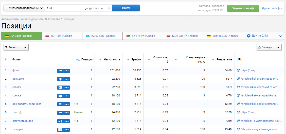Open the Другие тарифы link
Screen dimensions: 286x134
tap(272, 8)
